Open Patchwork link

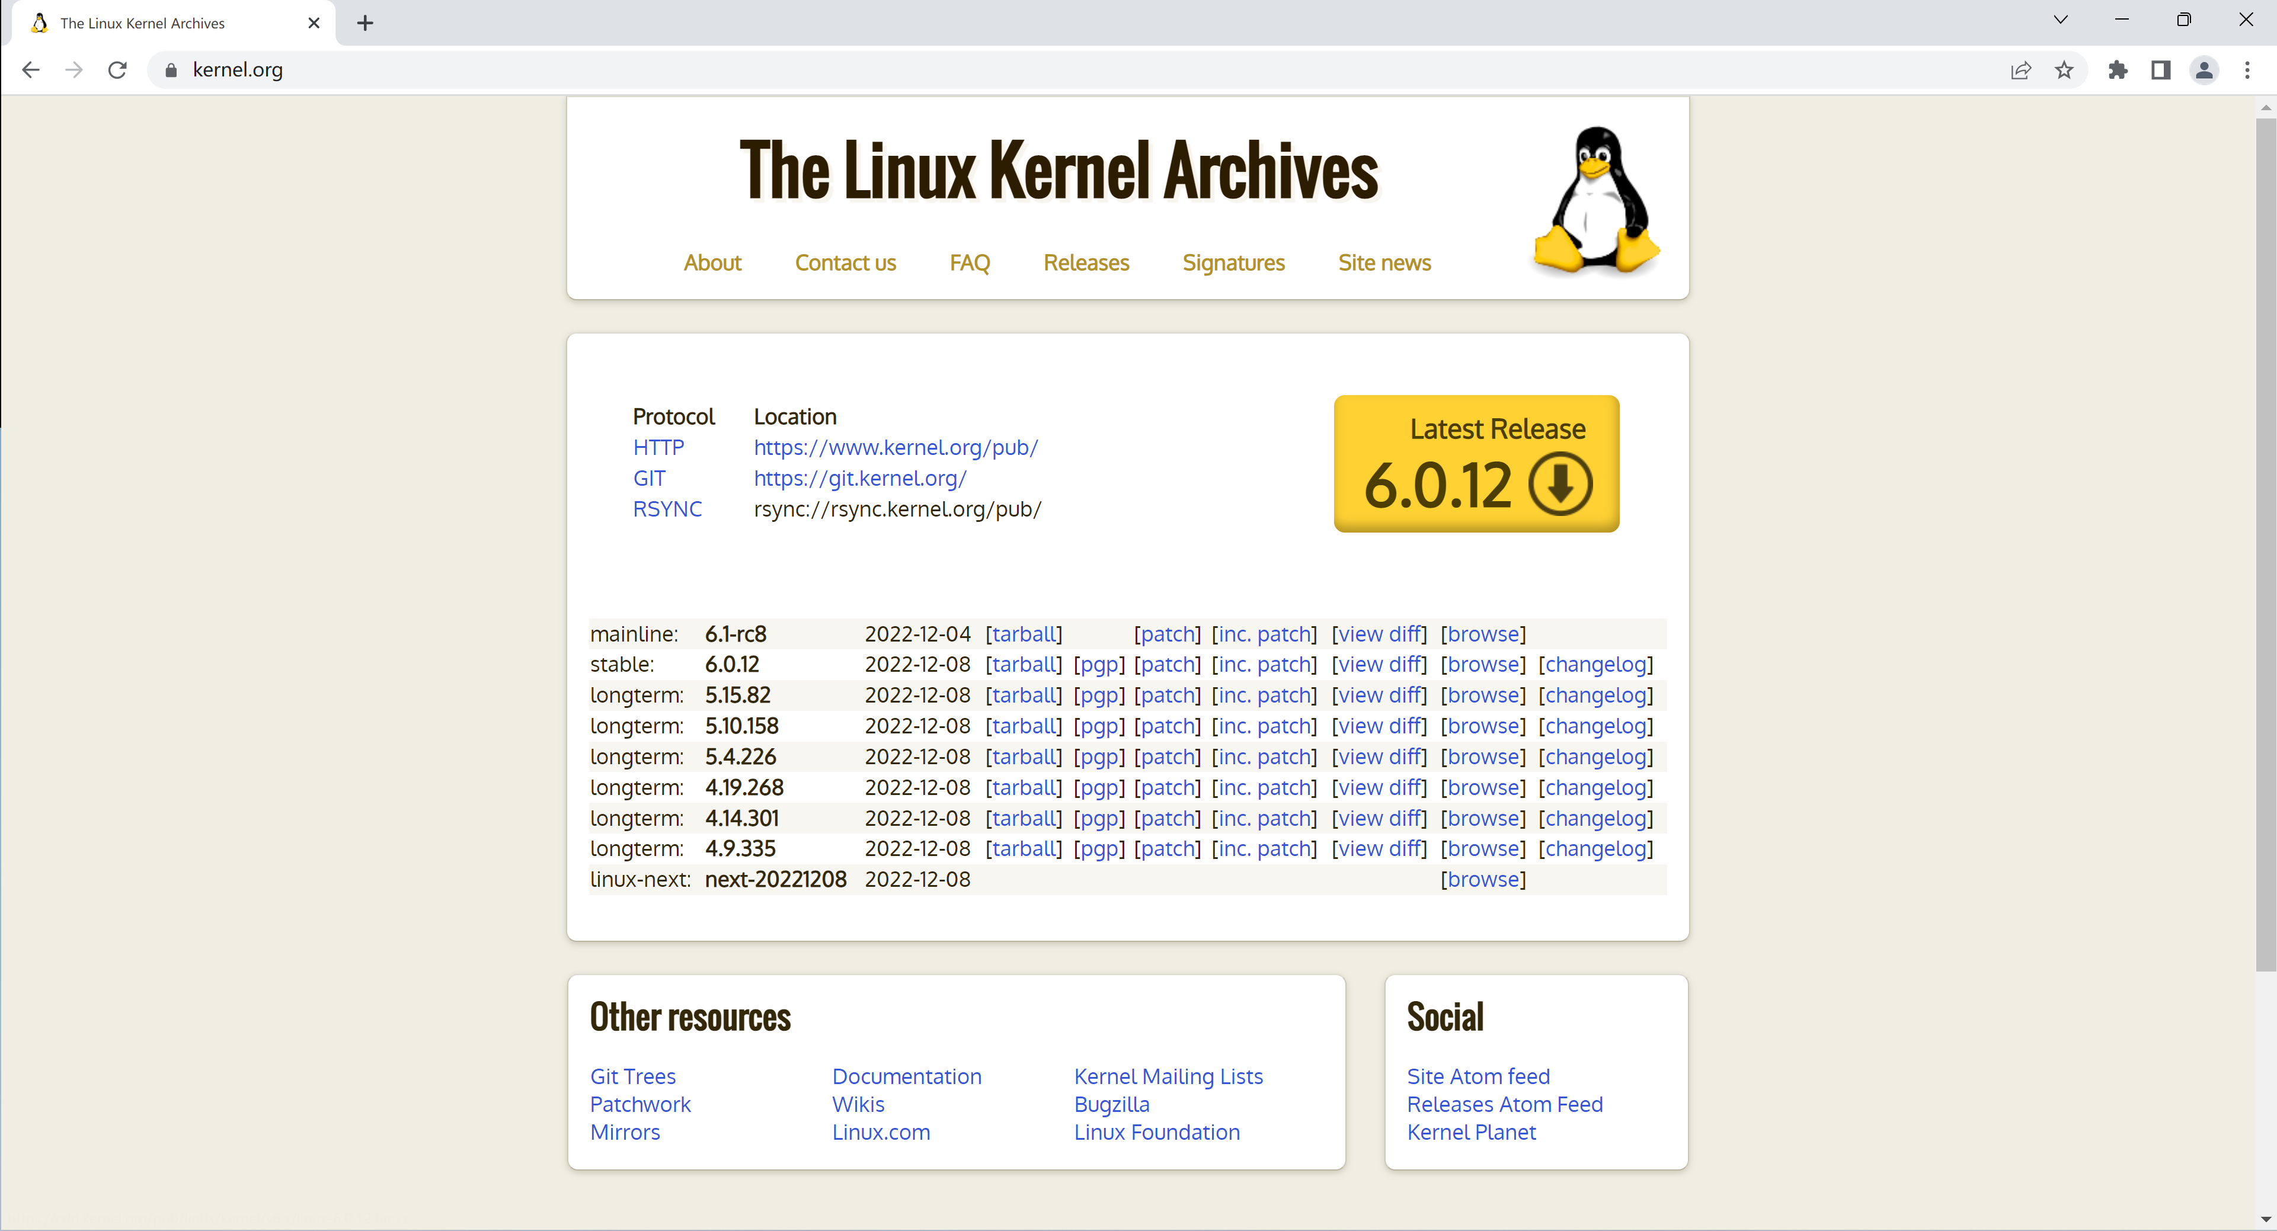(x=640, y=1105)
